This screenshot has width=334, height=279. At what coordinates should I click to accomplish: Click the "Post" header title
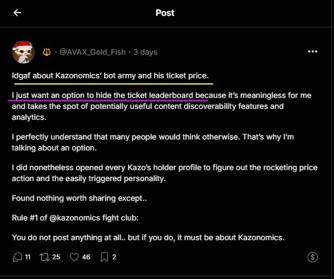165,13
